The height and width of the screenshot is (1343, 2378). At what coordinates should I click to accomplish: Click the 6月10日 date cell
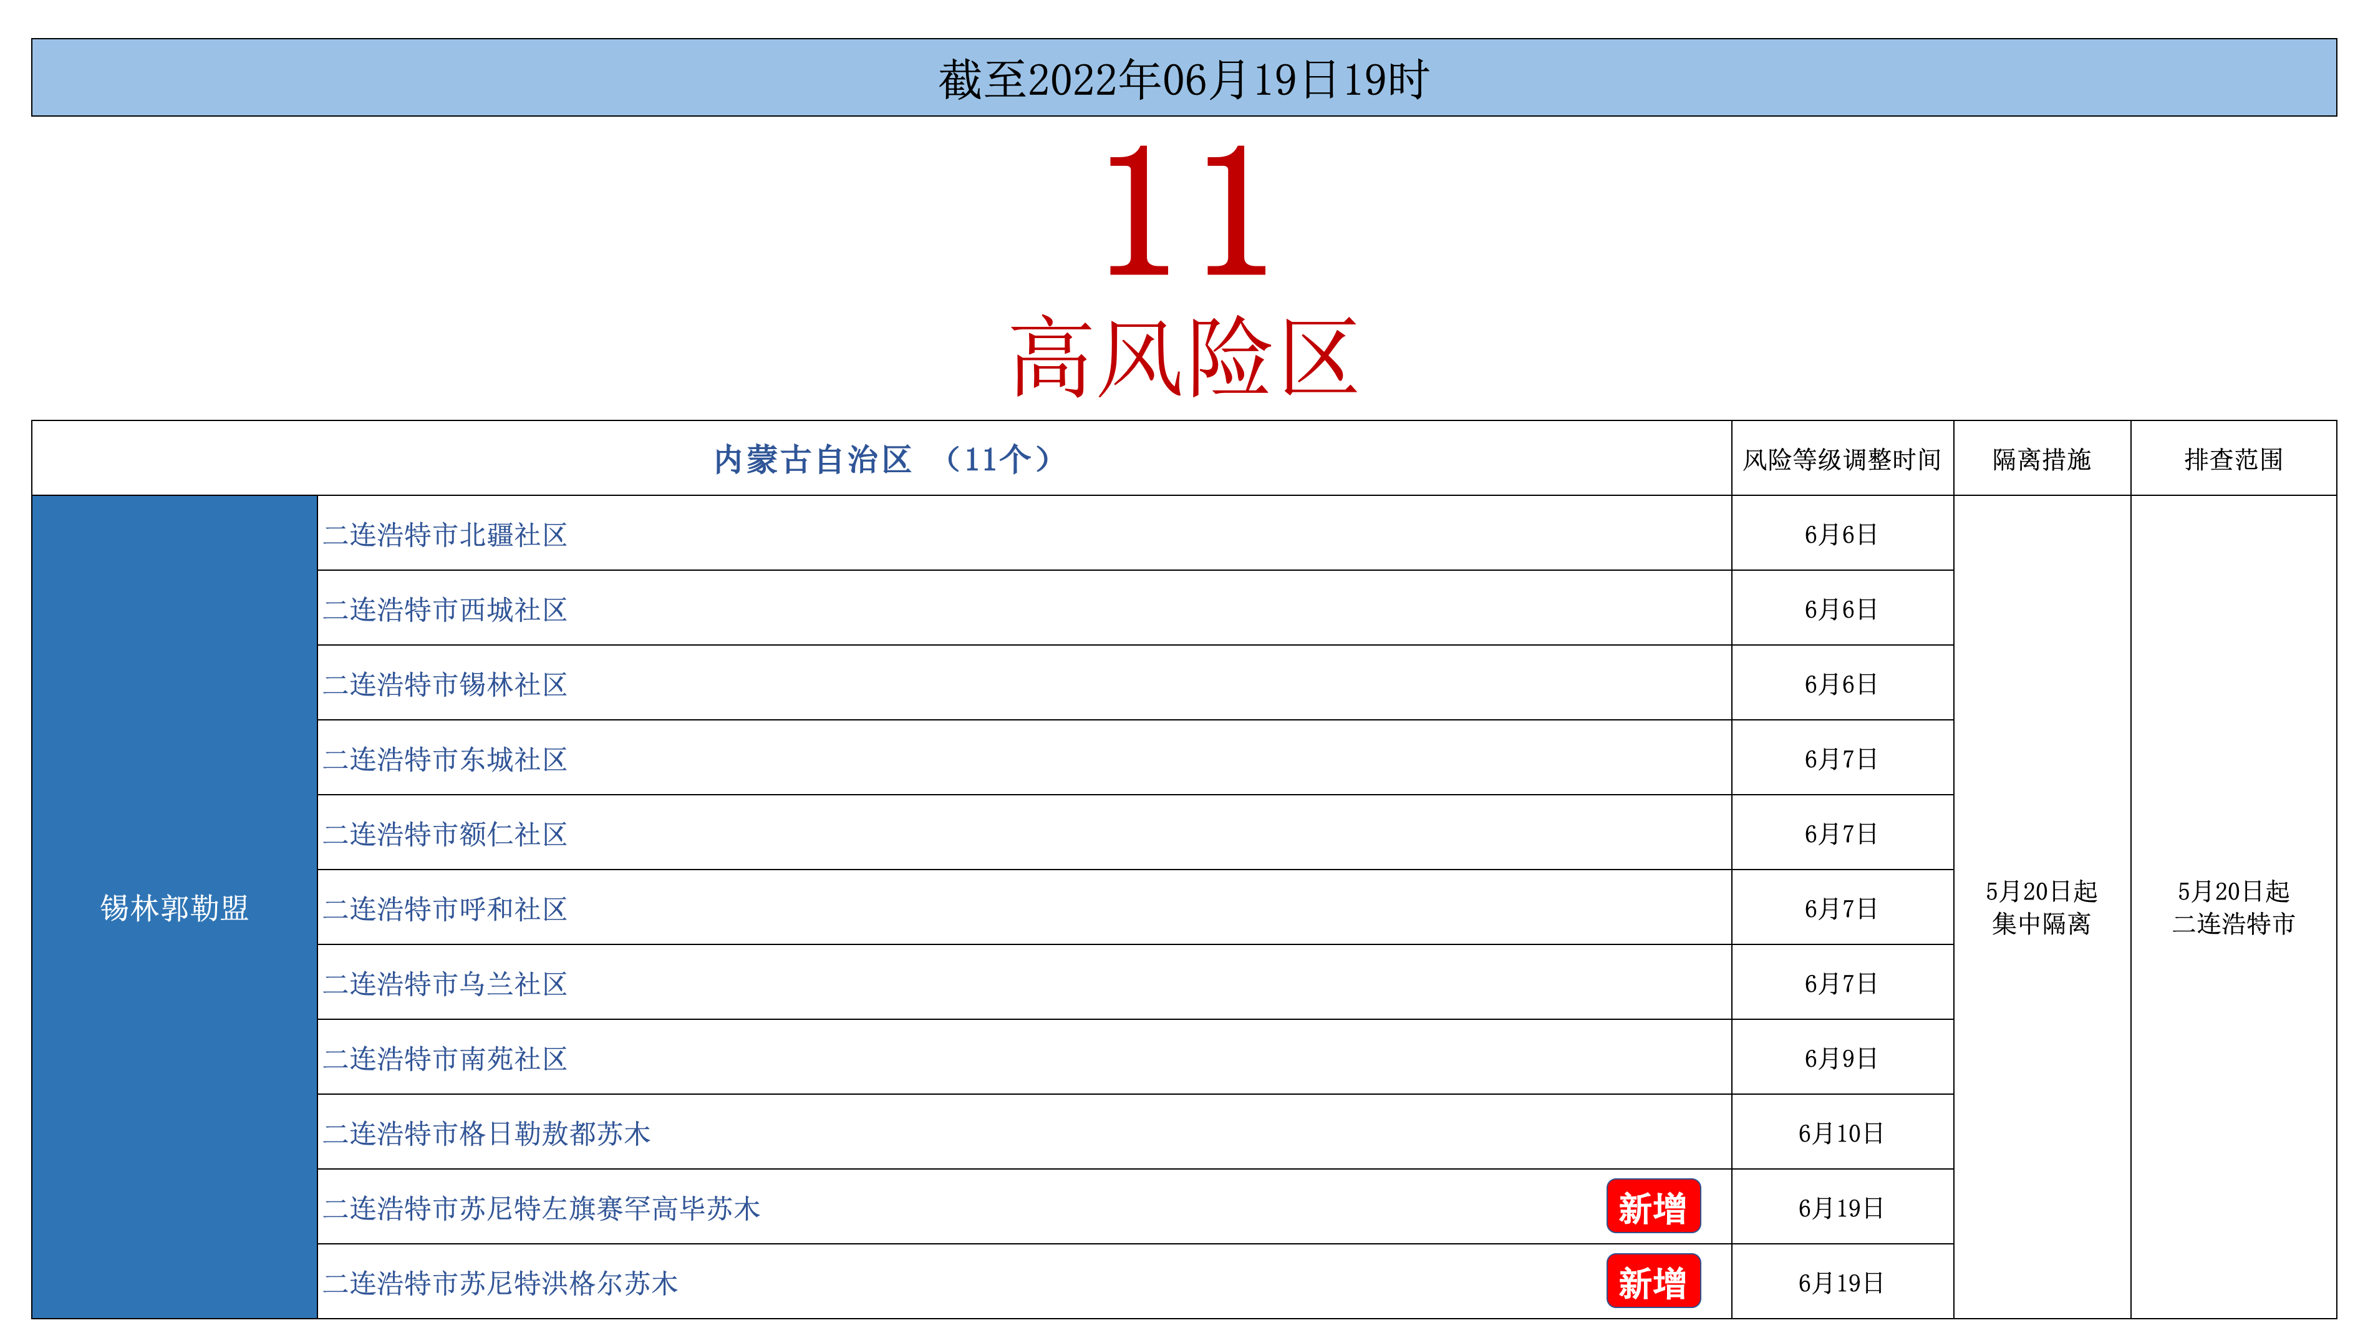pyautogui.click(x=1841, y=1133)
